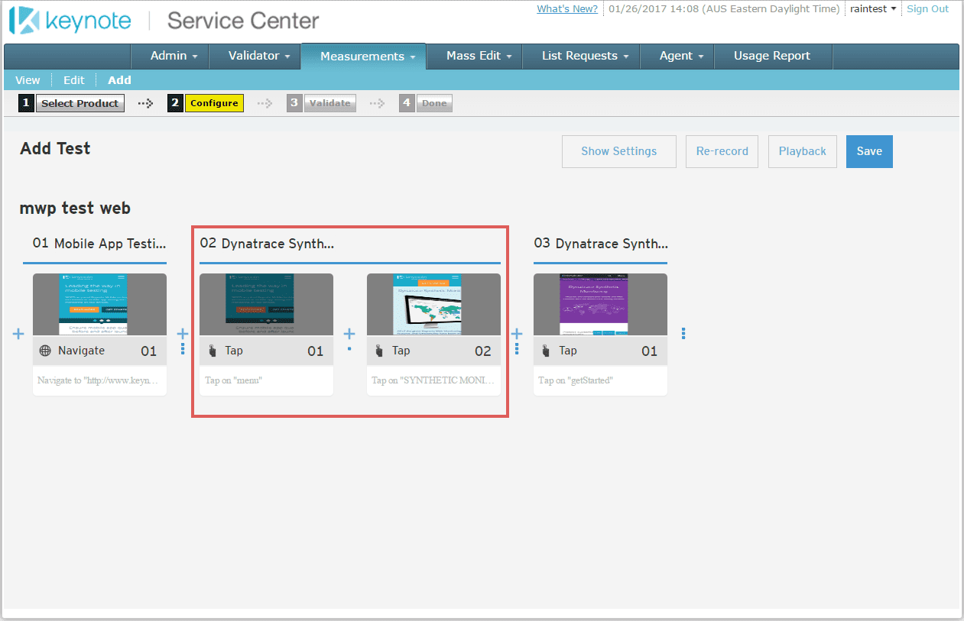Open the 'Tap on "menu"' card thumbnail

(266, 304)
